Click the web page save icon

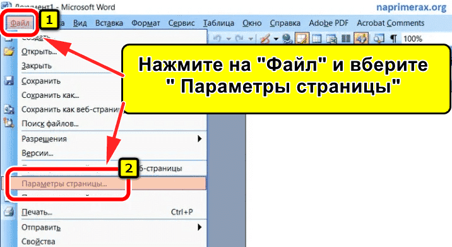pos(9,110)
